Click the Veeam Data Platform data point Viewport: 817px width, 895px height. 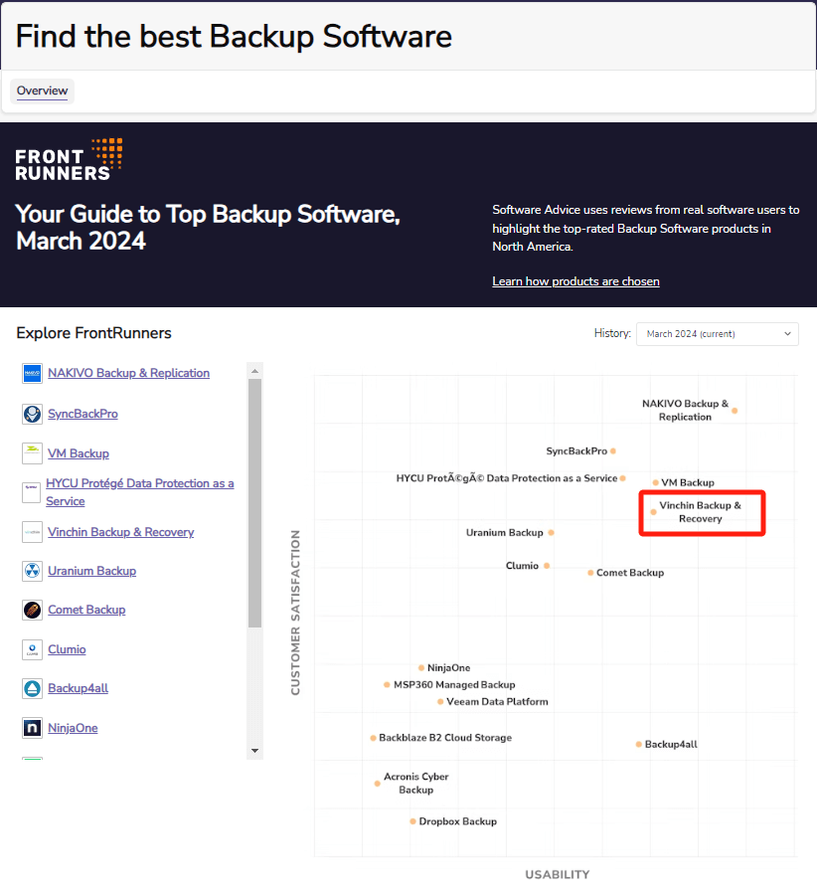[x=440, y=701]
